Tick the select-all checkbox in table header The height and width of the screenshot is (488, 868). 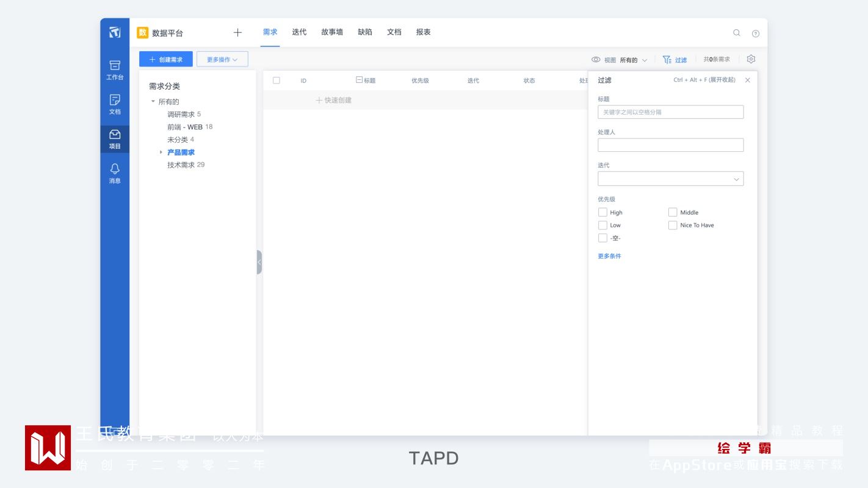pos(277,81)
